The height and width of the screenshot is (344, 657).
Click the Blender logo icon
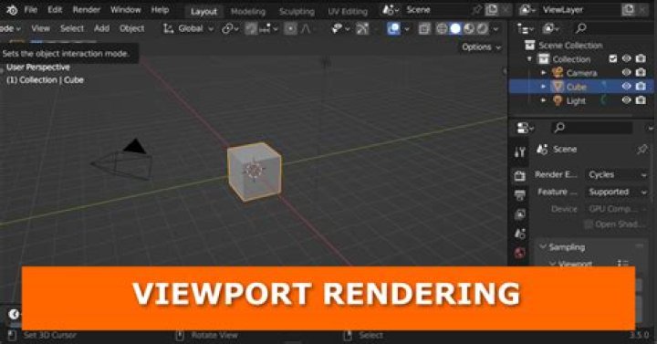[12, 10]
